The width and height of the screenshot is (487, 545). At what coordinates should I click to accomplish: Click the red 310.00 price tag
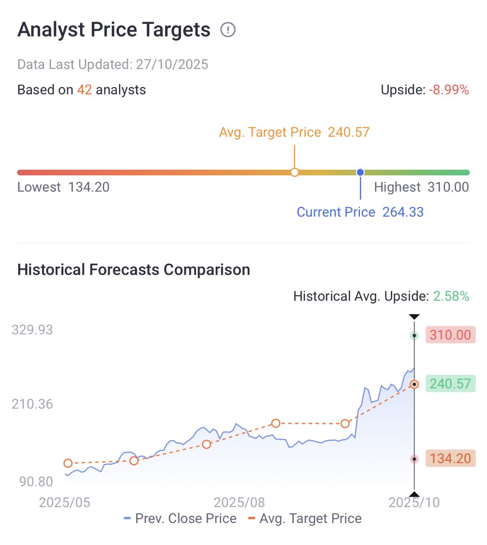[x=450, y=335]
